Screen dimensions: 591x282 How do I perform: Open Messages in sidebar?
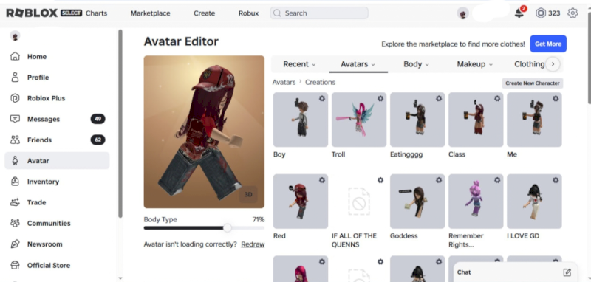(57, 119)
